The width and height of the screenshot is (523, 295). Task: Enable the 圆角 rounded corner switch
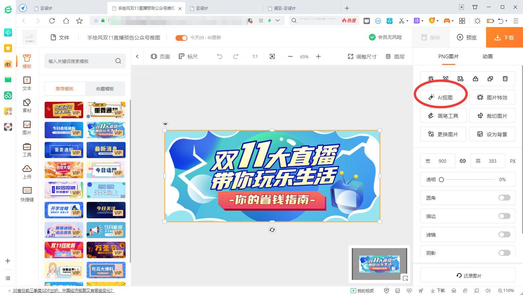tap(504, 198)
